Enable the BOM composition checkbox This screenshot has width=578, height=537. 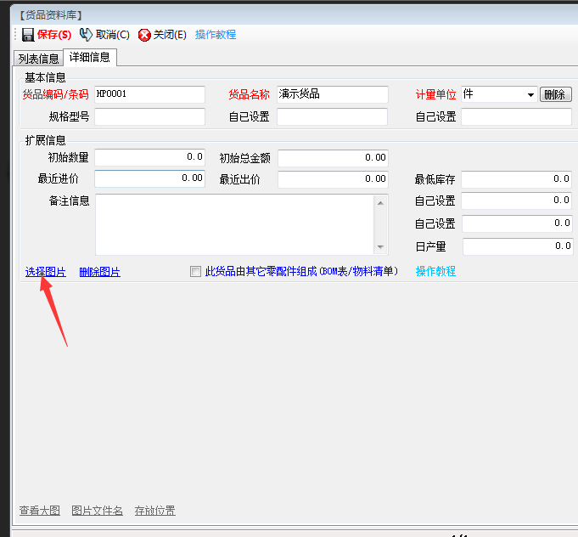[196, 272]
